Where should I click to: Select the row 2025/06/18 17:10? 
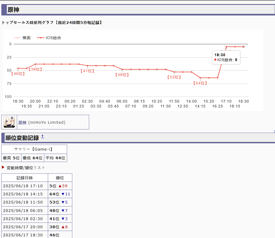click(37, 186)
